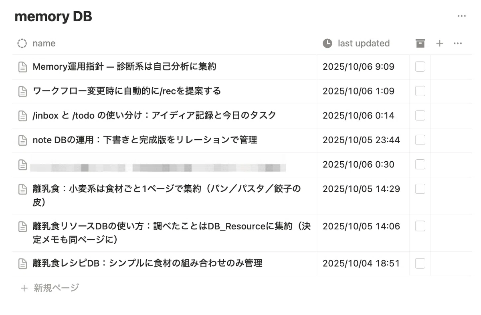This screenshot has width=481, height=315.
Task: Click the clock icon in last updated header
Action: pos(327,43)
